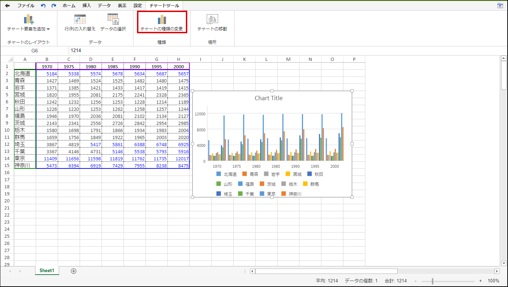Click 青森 legend entry in chart

coord(250,174)
